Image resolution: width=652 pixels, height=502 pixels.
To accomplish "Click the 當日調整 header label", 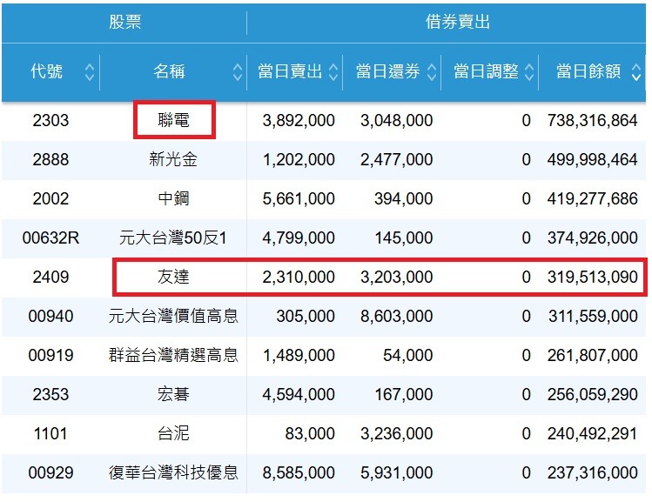I will click(x=486, y=71).
